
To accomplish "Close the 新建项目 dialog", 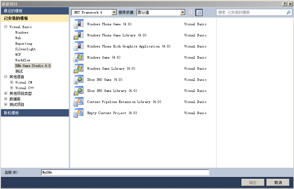I will click(290, 4).
